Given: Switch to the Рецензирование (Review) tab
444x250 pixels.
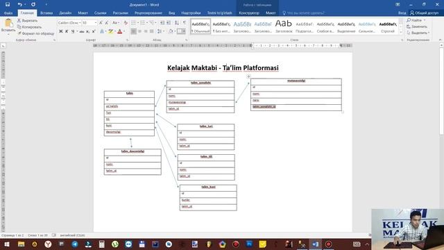Looking at the screenshot, I should point(148,13).
